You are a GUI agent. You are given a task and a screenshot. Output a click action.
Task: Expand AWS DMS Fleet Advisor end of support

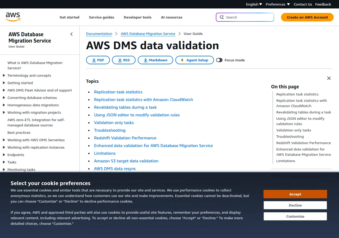[x=4, y=90]
